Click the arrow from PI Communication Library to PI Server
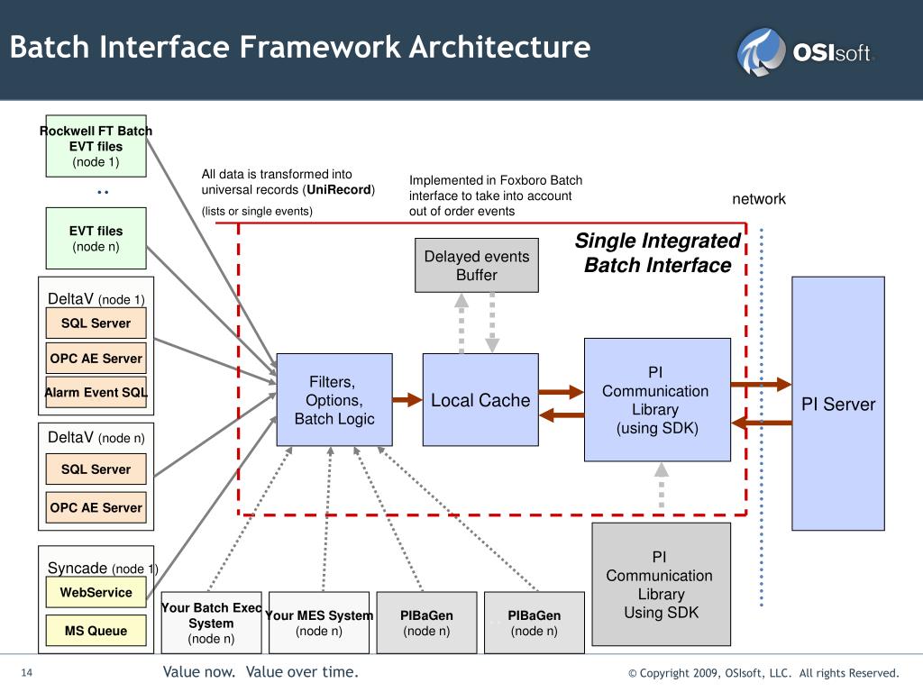The height and width of the screenshot is (692, 923). (x=761, y=385)
